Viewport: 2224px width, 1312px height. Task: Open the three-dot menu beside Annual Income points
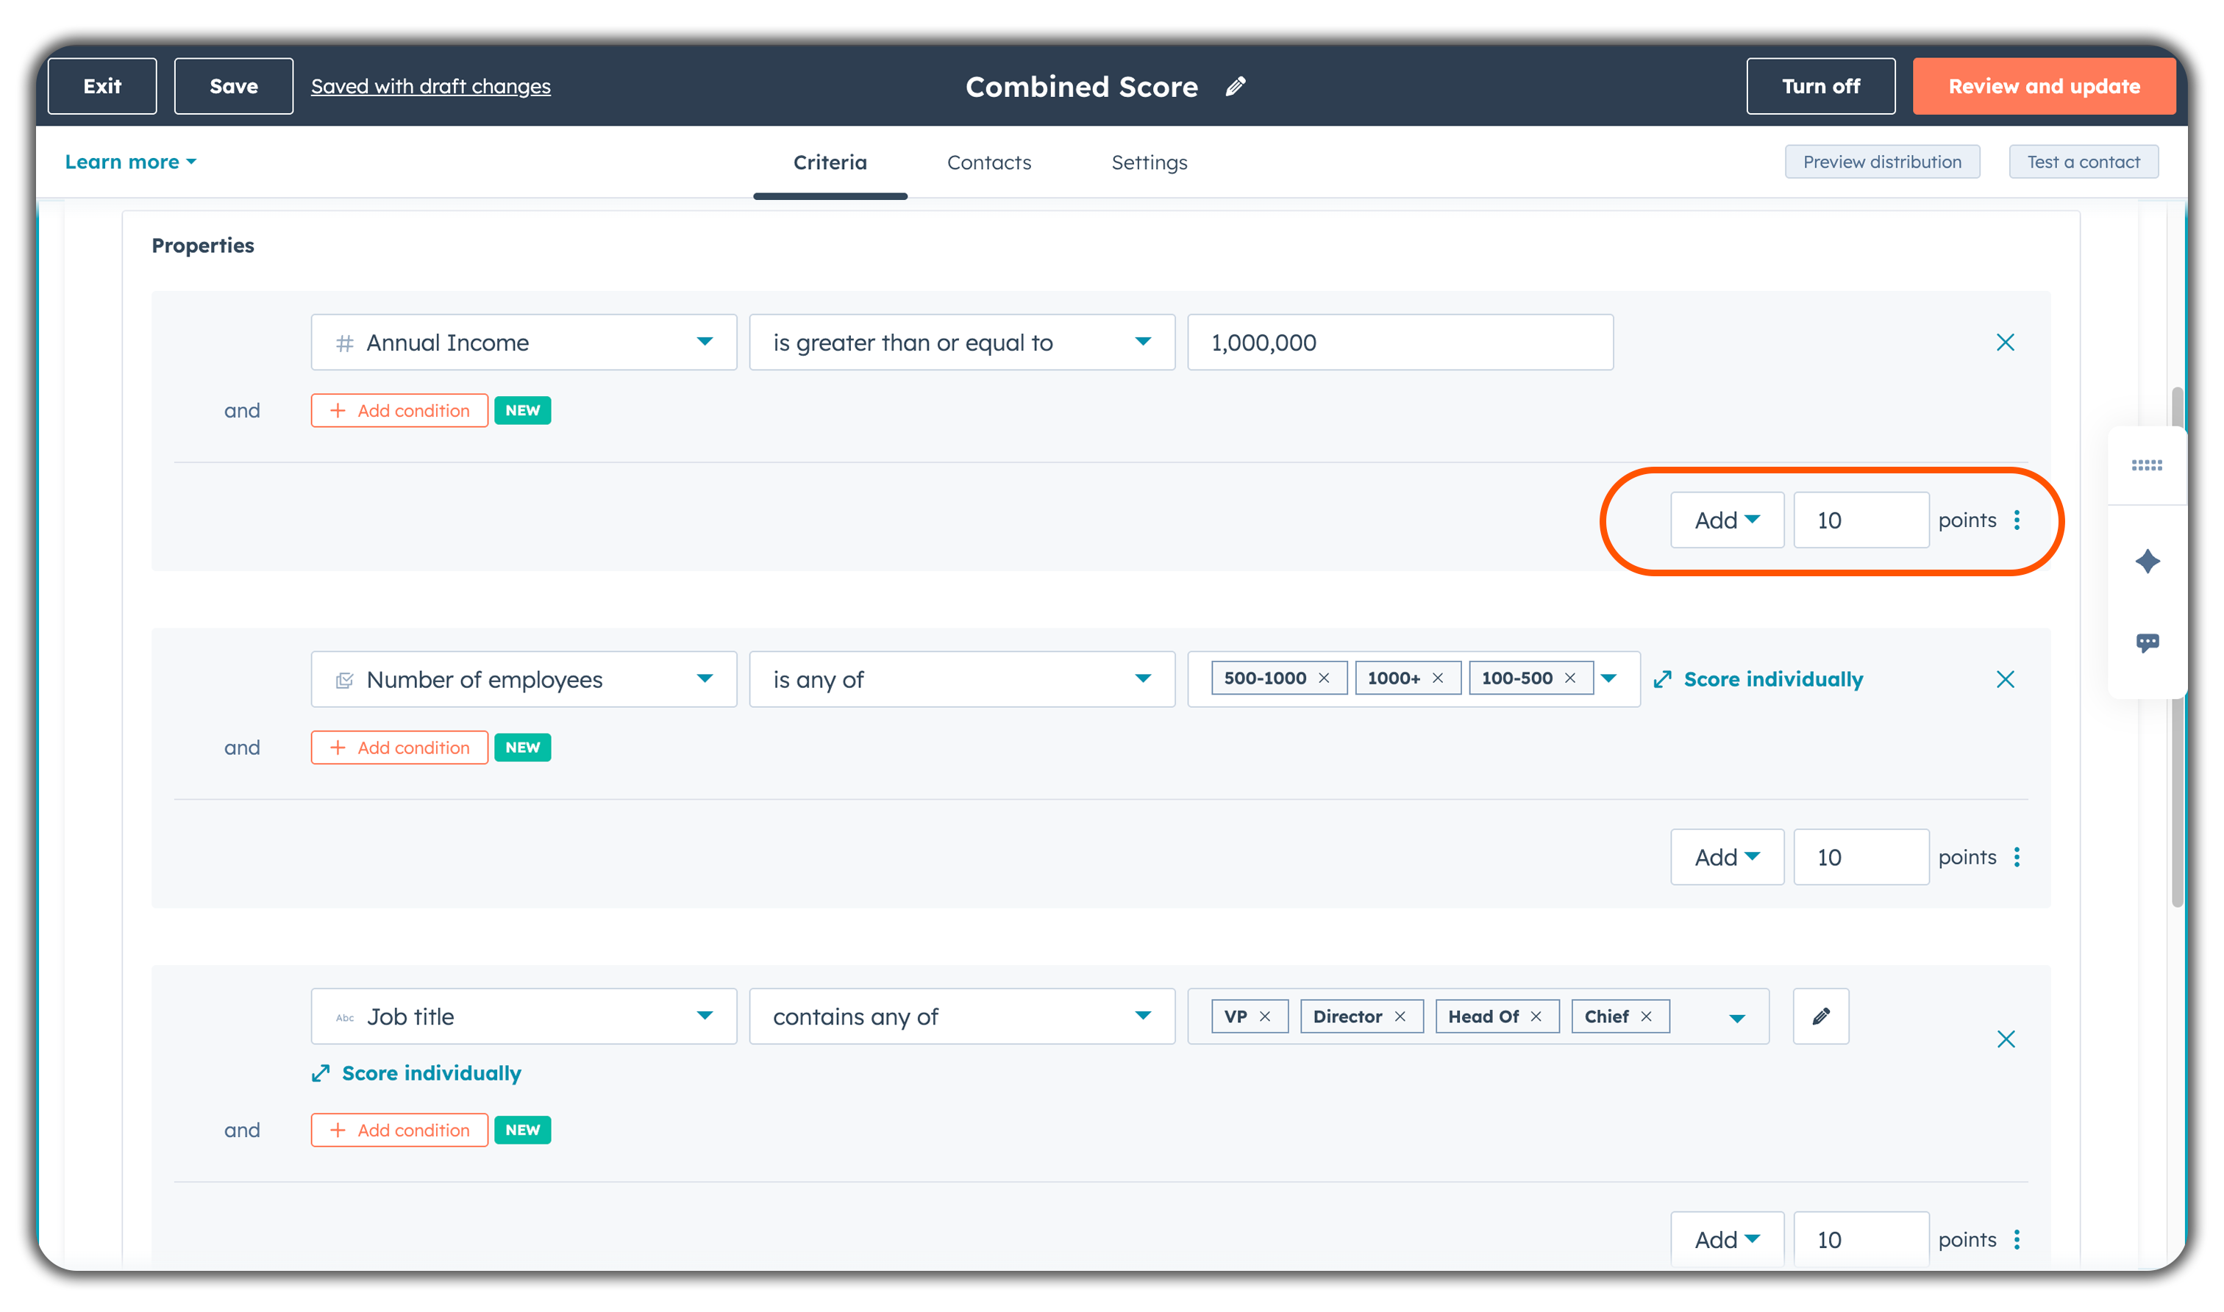point(2017,520)
